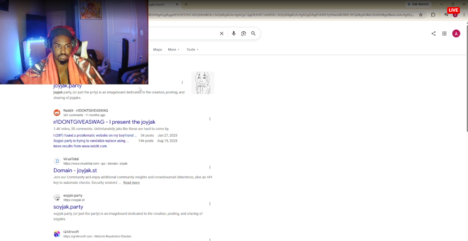Click the sketch thumbnail beside first result
Screen dimensions: 468x241
point(203,83)
